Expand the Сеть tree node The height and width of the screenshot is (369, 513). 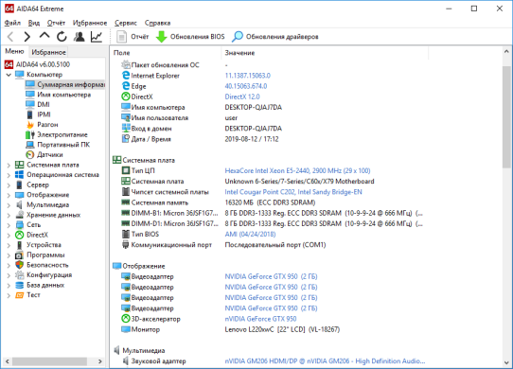coord(9,225)
